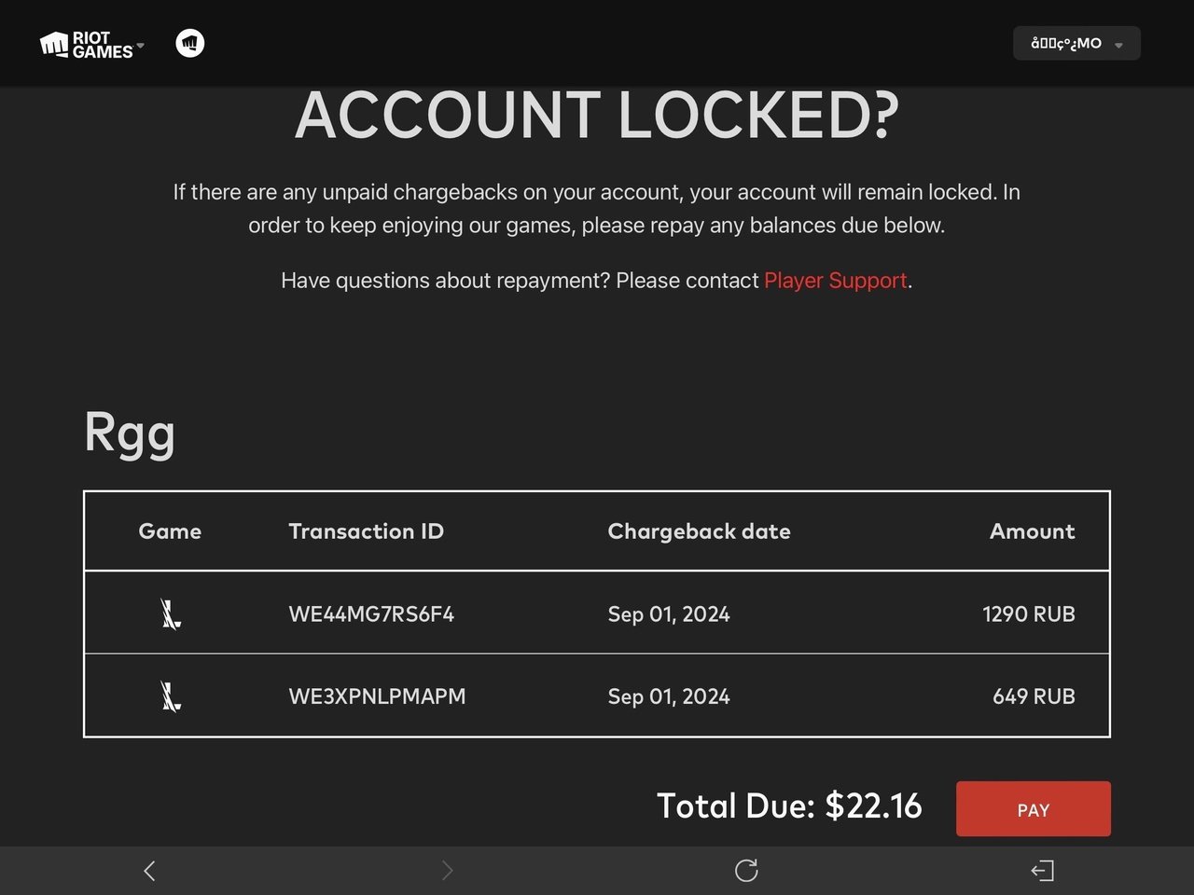Screen dimensions: 1194x895
Task: Select transaction ID WE44MG7RS6F4
Action: (371, 614)
